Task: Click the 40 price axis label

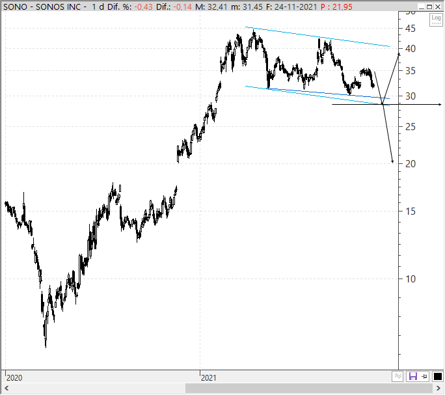Action: [x=411, y=49]
